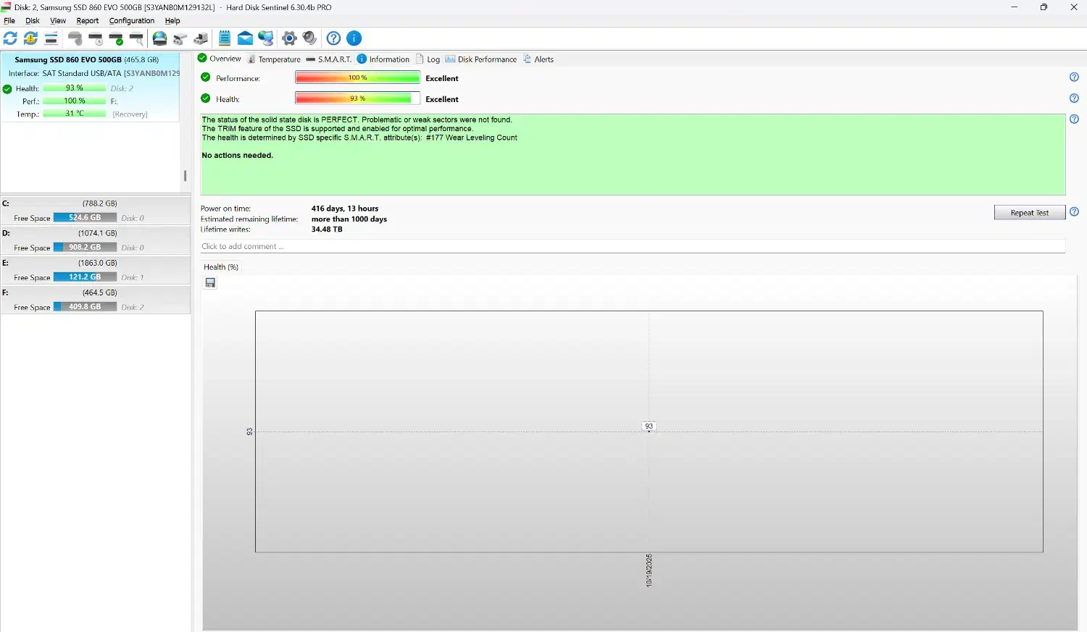Open the Configuration menu
Viewport: 1087px width, 632px height.
click(131, 21)
